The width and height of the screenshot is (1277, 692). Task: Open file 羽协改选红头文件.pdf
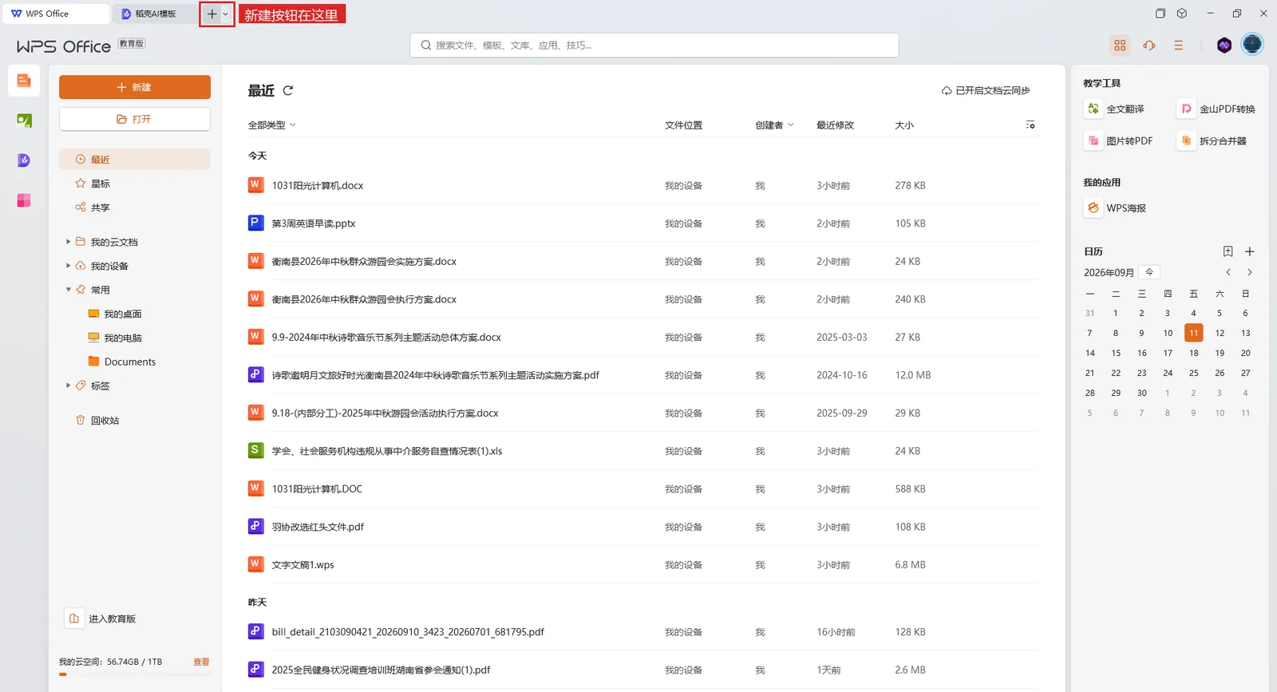[x=318, y=527]
